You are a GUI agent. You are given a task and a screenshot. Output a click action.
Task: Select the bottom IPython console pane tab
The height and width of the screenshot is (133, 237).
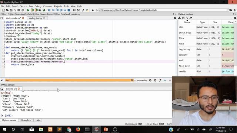click(9, 120)
